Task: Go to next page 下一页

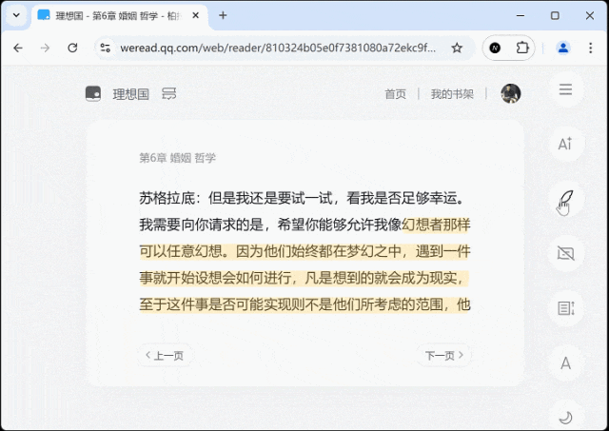Action: pos(444,355)
